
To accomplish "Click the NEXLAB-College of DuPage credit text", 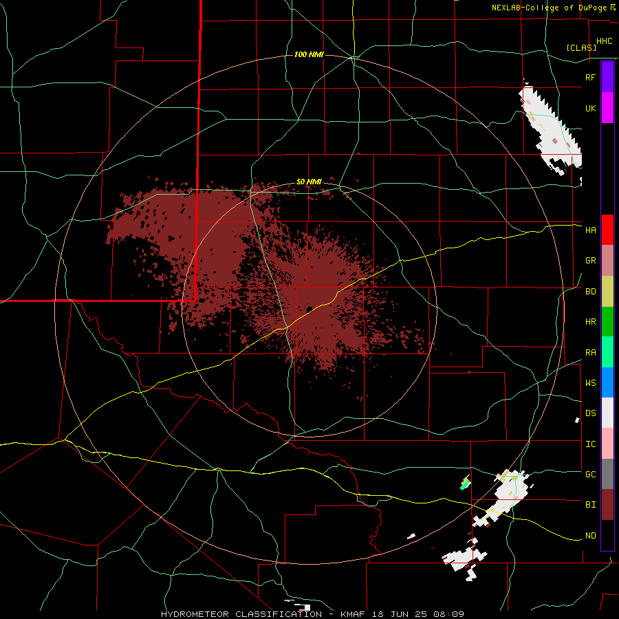I will 549,8.
